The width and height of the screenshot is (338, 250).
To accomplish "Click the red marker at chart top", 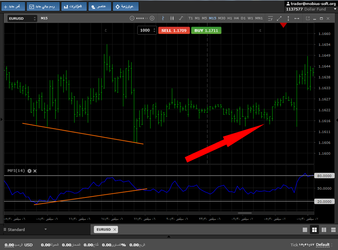I will pos(283,25).
